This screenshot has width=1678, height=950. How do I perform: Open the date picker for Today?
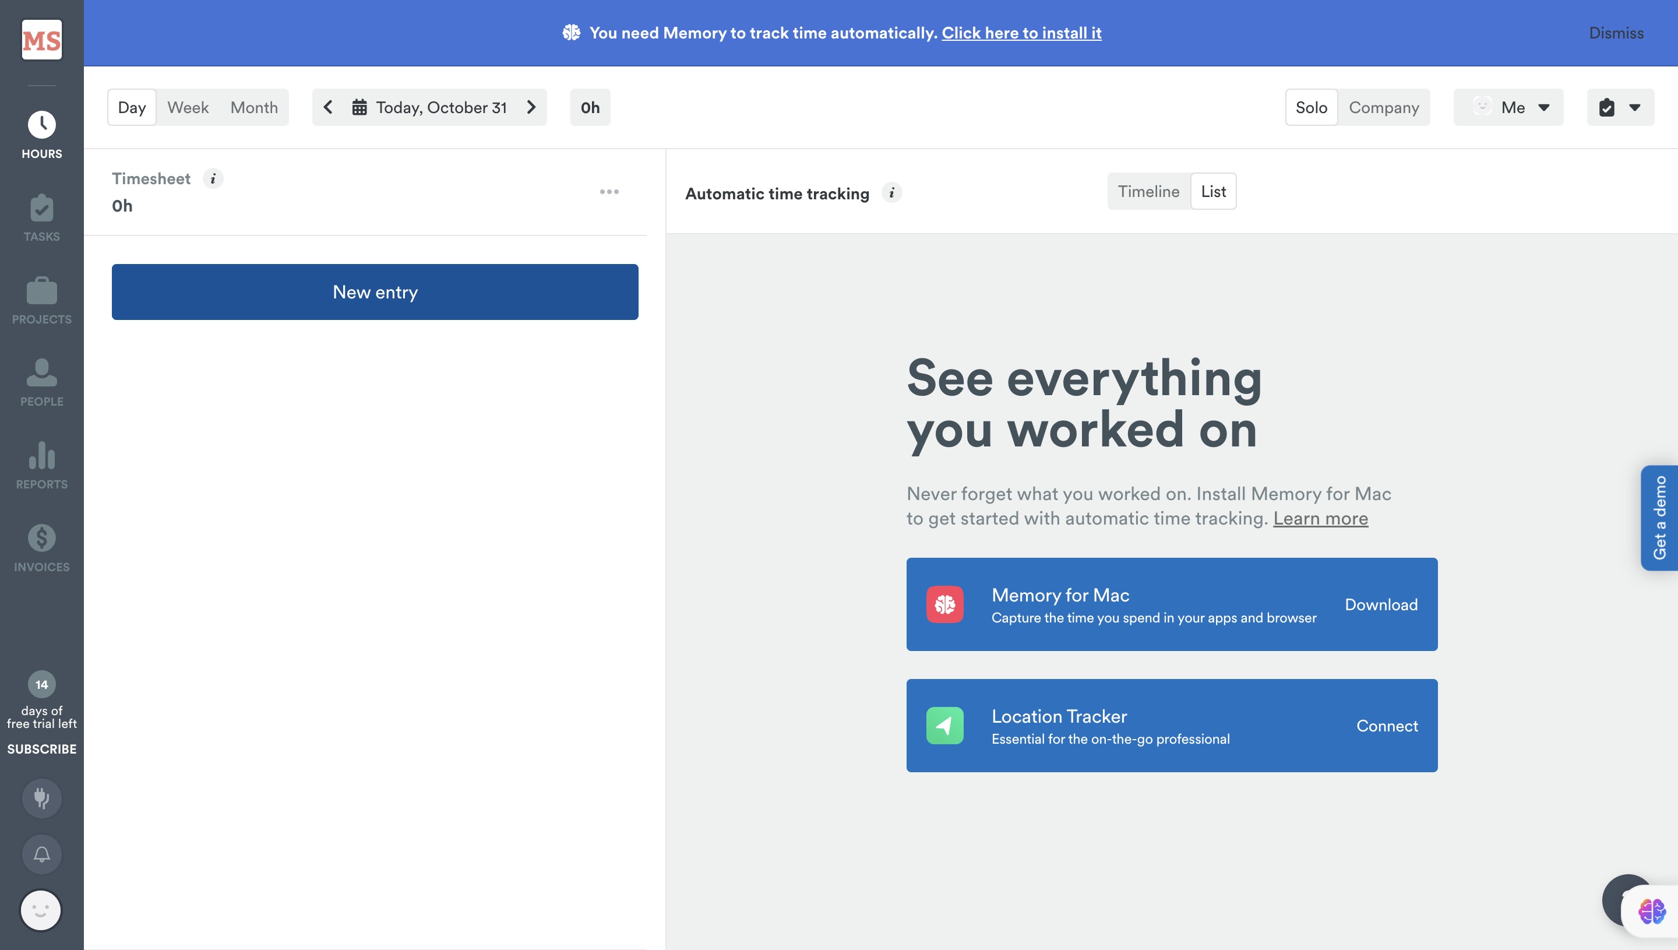[430, 108]
